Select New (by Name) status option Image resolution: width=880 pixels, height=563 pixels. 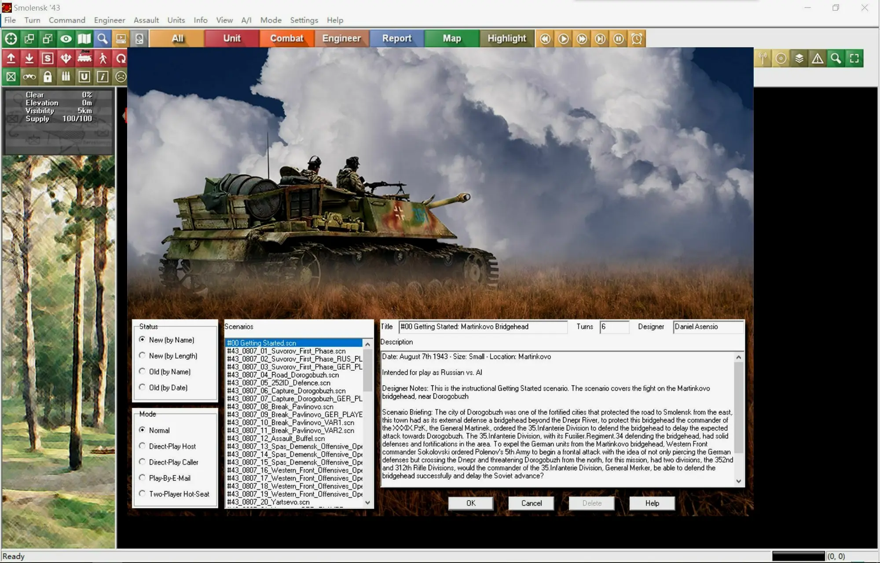(x=166, y=340)
